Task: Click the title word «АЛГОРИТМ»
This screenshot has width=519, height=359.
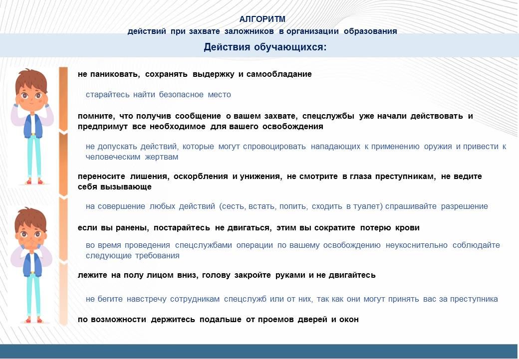Action: [262, 19]
